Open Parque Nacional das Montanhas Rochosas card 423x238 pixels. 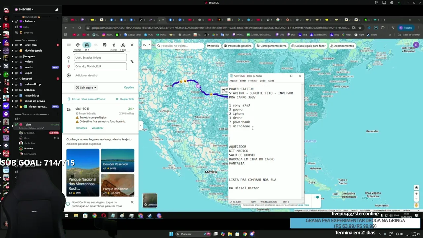click(x=83, y=173)
